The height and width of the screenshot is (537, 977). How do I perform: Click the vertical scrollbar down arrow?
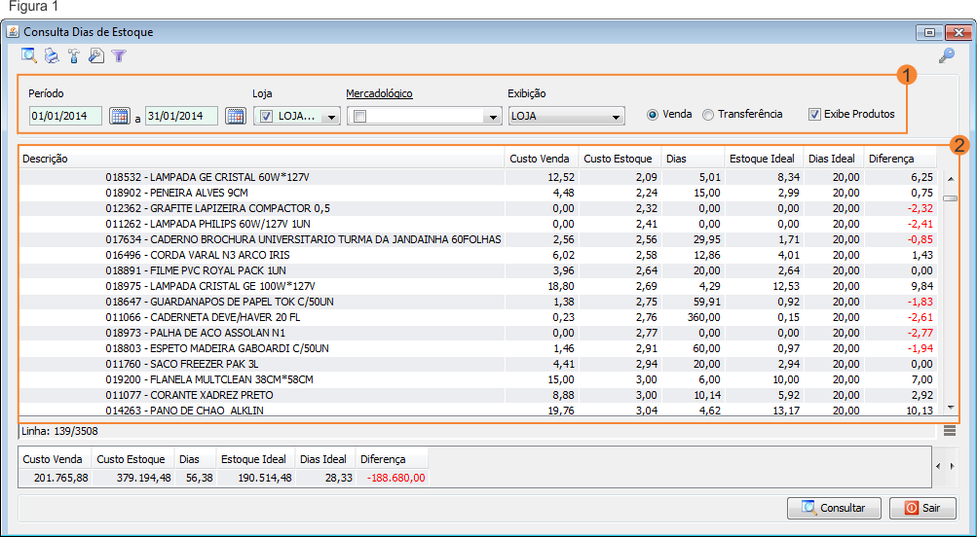pos(951,408)
